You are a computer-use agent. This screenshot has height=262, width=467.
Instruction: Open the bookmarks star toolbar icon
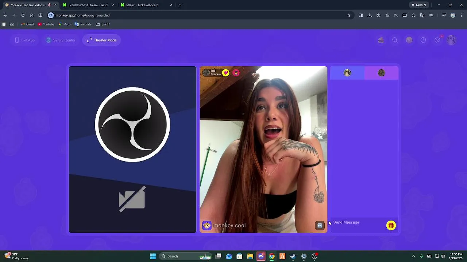coord(387,15)
